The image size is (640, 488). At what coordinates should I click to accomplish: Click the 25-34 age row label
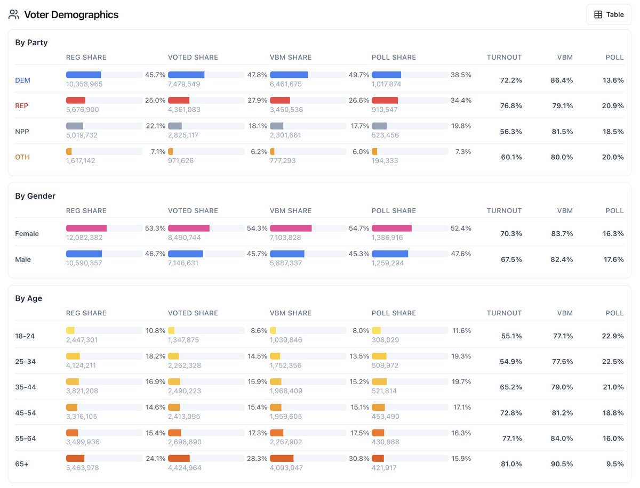coord(26,361)
